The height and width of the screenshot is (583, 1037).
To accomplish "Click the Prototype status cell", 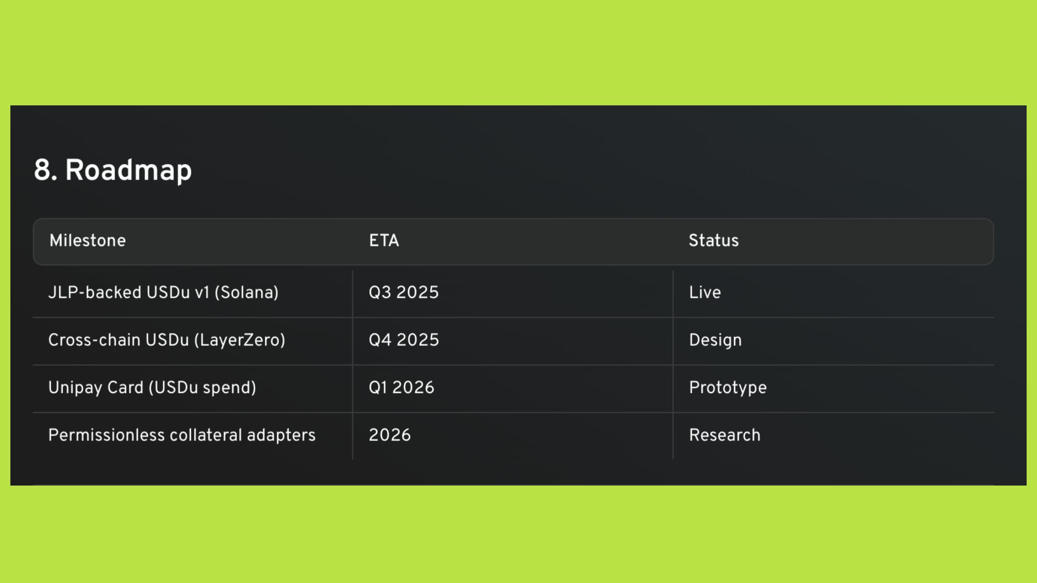I will [728, 388].
